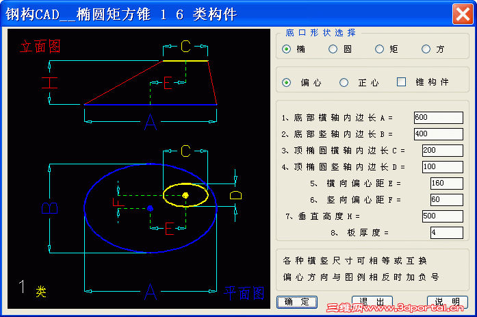Viewport: 477px width, 317px height.
Task: Click the 退出 exit button
Action: coord(372,301)
